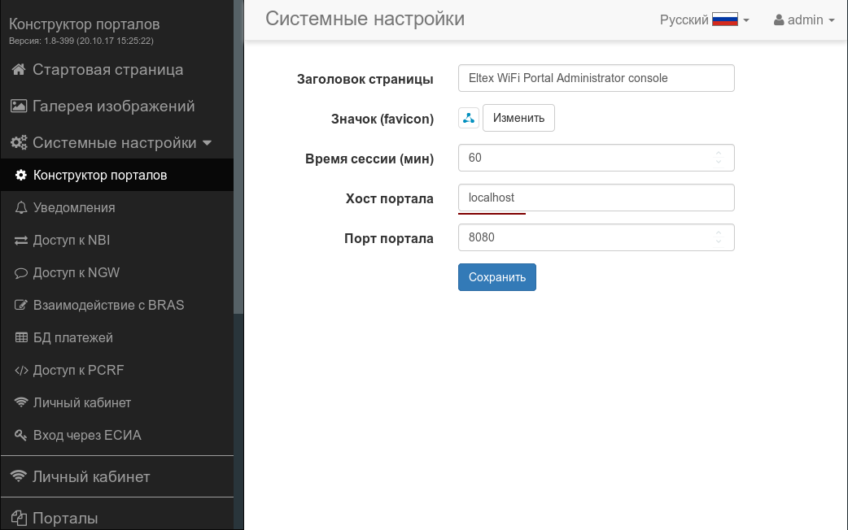Click the arrows icon for Доступ к NBI

21,241
